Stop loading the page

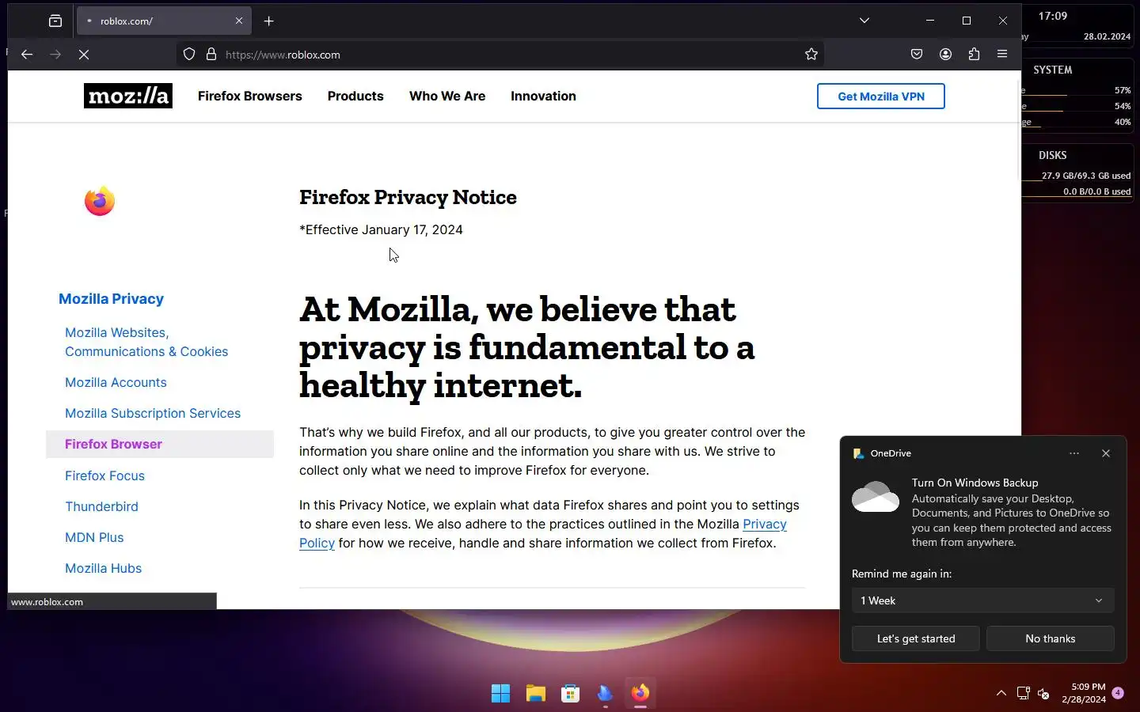click(x=84, y=55)
